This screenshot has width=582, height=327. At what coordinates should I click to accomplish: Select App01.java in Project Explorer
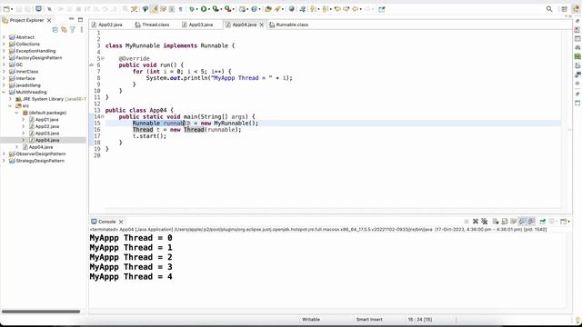46,119
